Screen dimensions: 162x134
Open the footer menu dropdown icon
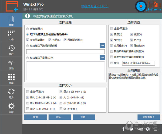[156, 129]
